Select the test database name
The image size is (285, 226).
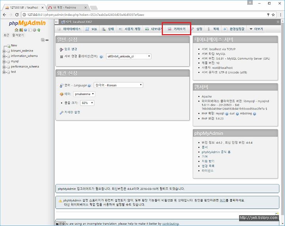point(13,72)
